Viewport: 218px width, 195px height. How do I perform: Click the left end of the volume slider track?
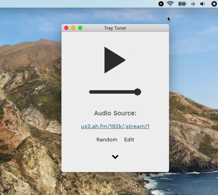(91, 92)
